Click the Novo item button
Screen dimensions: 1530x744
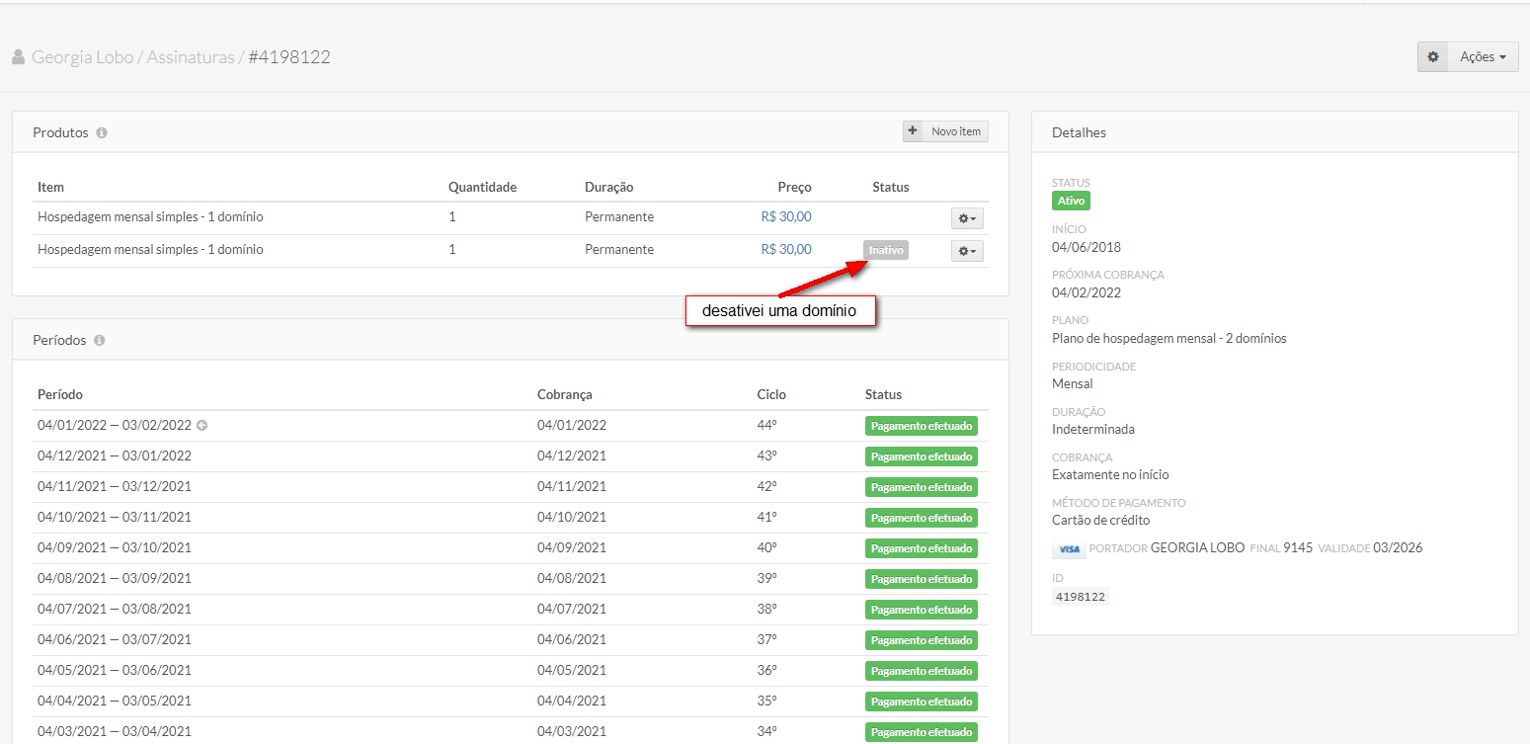tap(945, 131)
